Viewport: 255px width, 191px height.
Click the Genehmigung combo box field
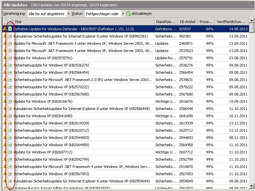tap(49, 14)
